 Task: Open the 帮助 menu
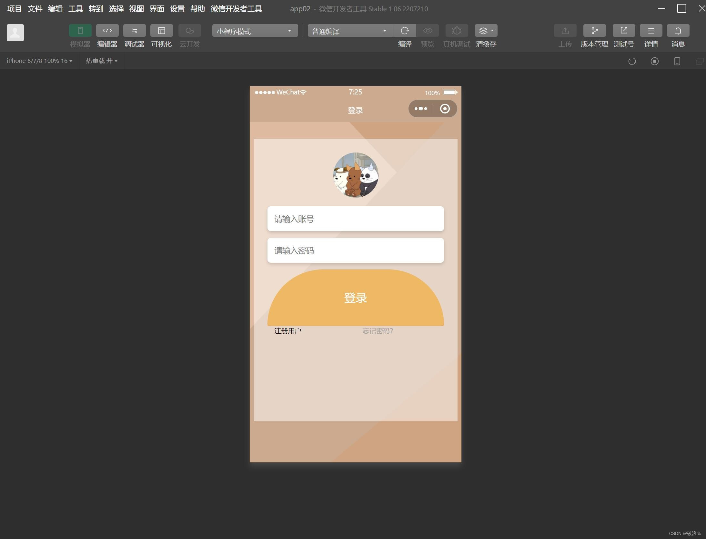pyautogui.click(x=197, y=9)
